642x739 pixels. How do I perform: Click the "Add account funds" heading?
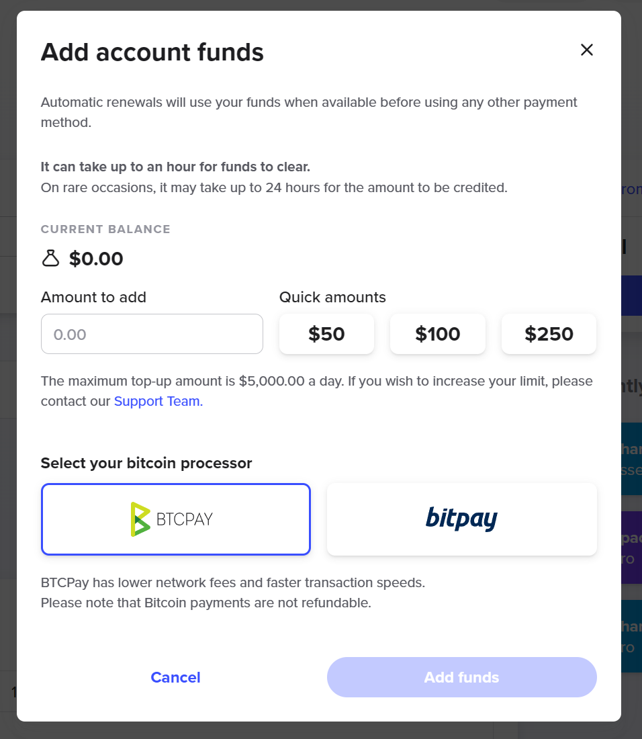152,52
